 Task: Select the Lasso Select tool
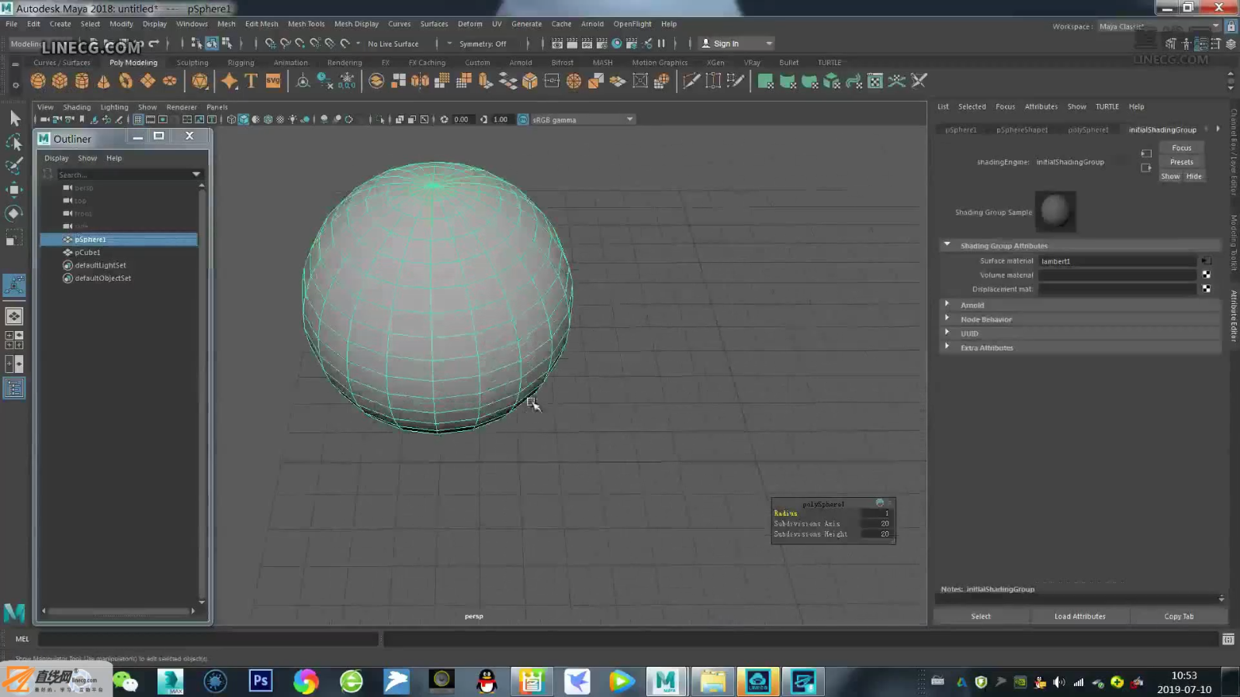coord(14,142)
